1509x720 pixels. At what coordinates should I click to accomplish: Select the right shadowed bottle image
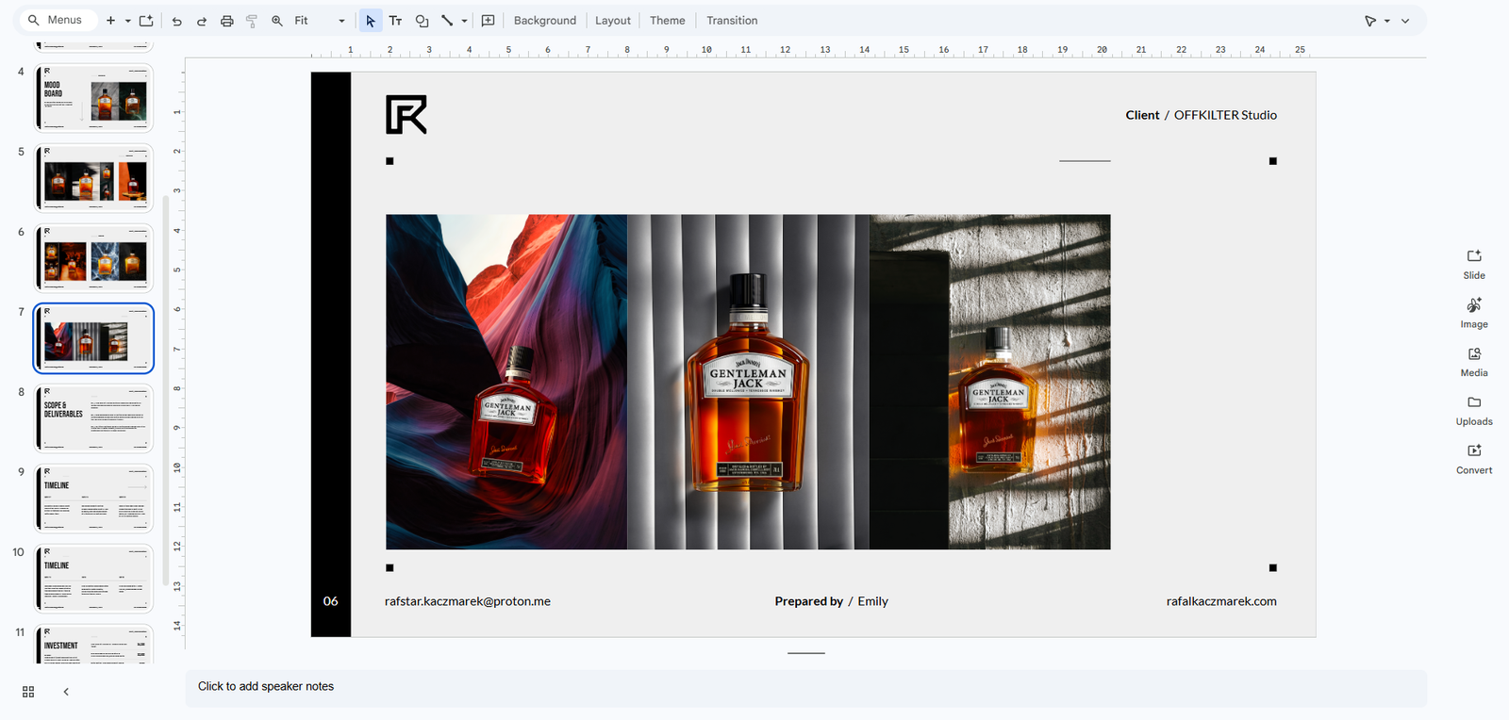tap(990, 382)
